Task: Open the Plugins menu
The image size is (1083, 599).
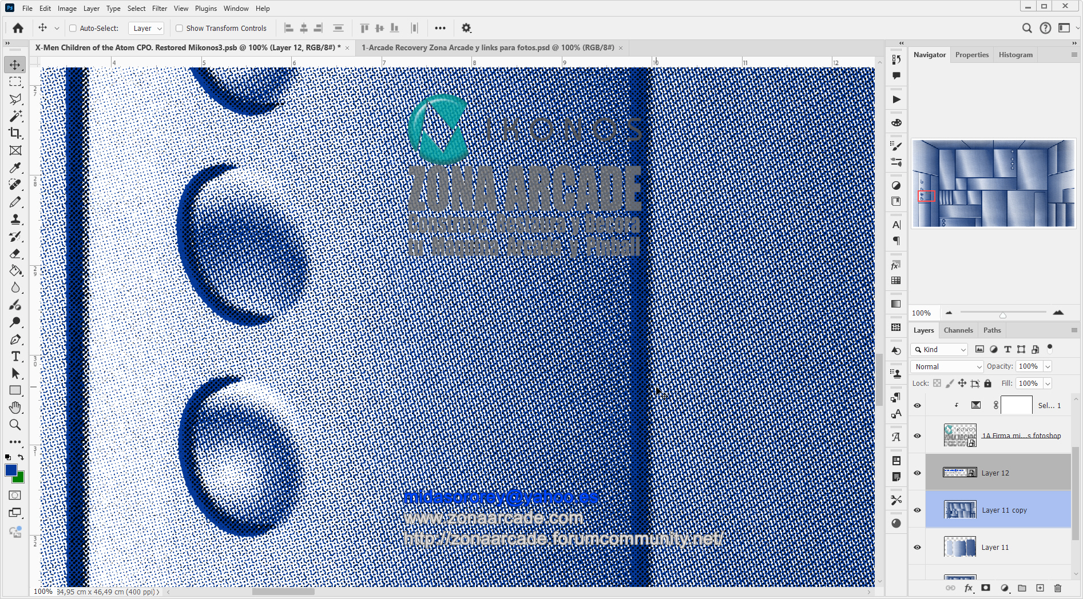Action: click(206, 9)
